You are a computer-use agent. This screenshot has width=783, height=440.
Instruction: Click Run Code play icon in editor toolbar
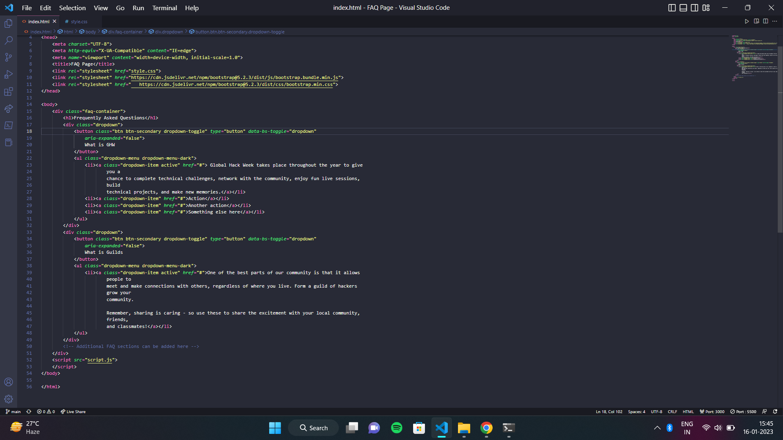(x=747, y=22)
